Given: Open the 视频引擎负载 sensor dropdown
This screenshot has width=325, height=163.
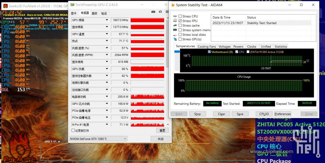Looking at the screenshot, I should pos(107,83).
